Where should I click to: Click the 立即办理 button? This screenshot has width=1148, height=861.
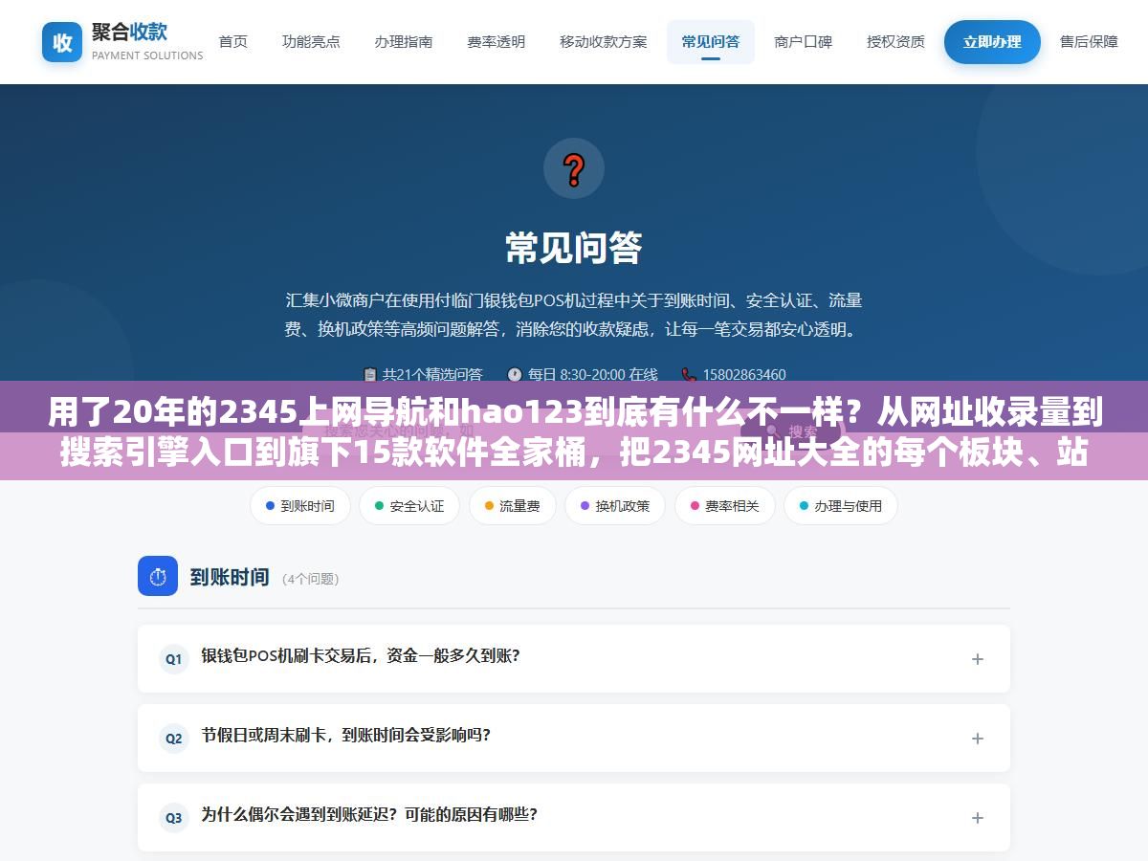coord(992,42)
